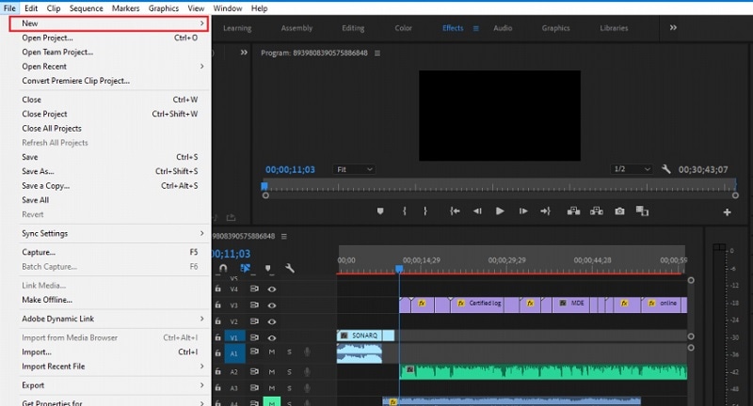This screenshot has width=753, height=406.
Task: Click the Lift icon in Program monitor
Action: pyautogui.click(x=573, y=211)
